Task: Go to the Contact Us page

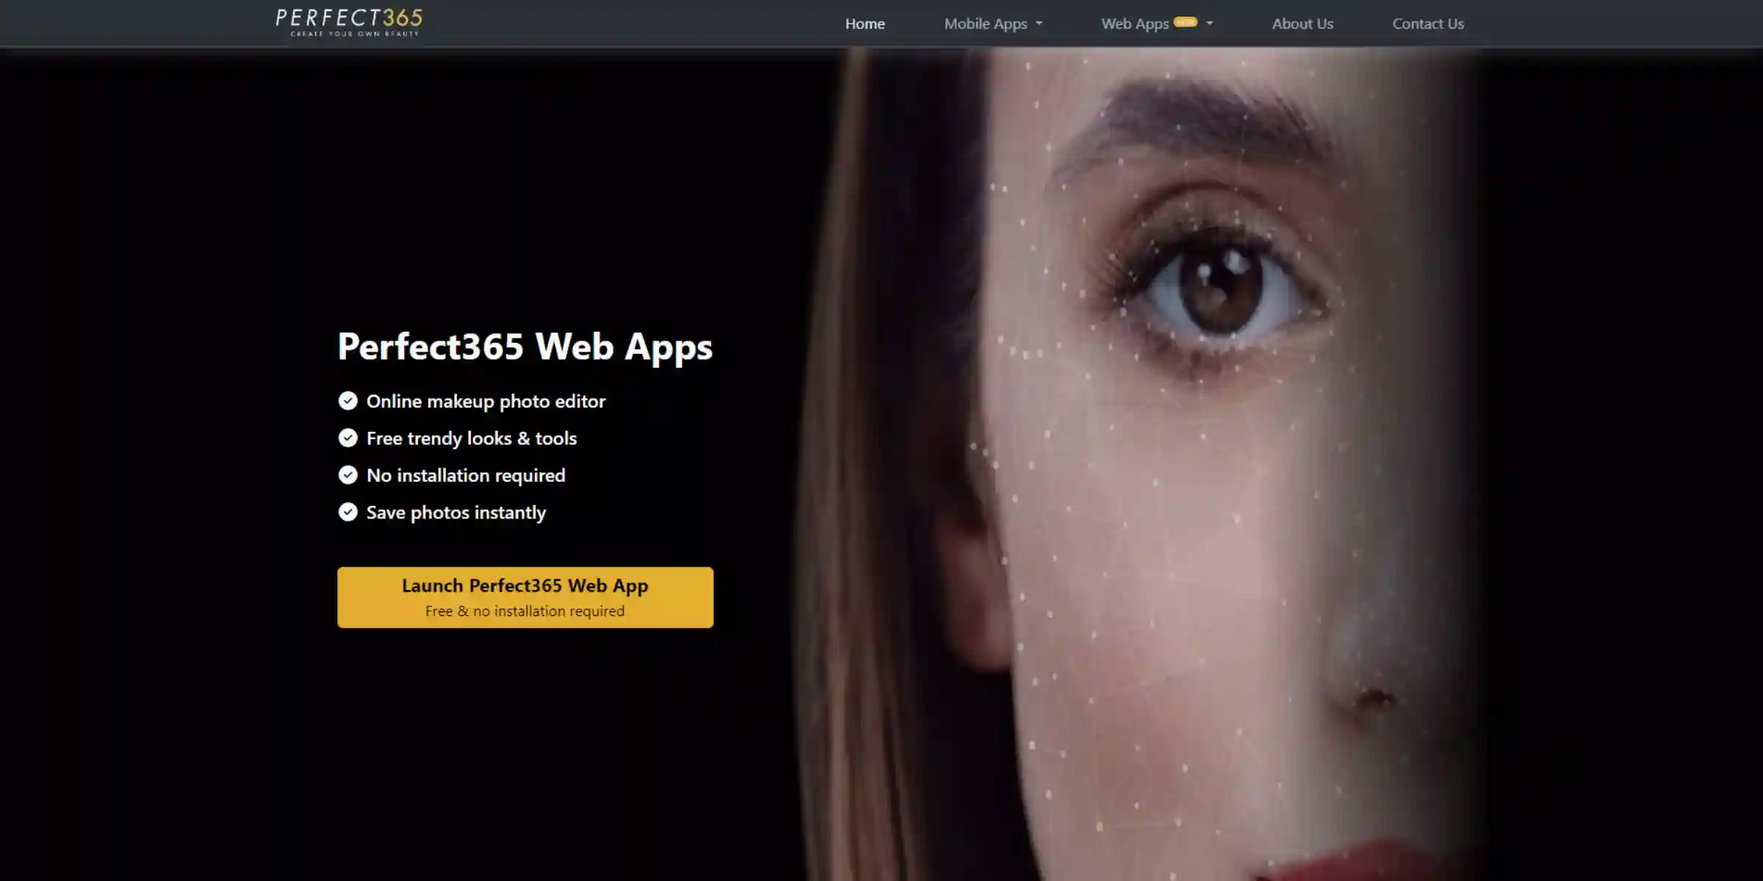Action: pos(1428,23)
